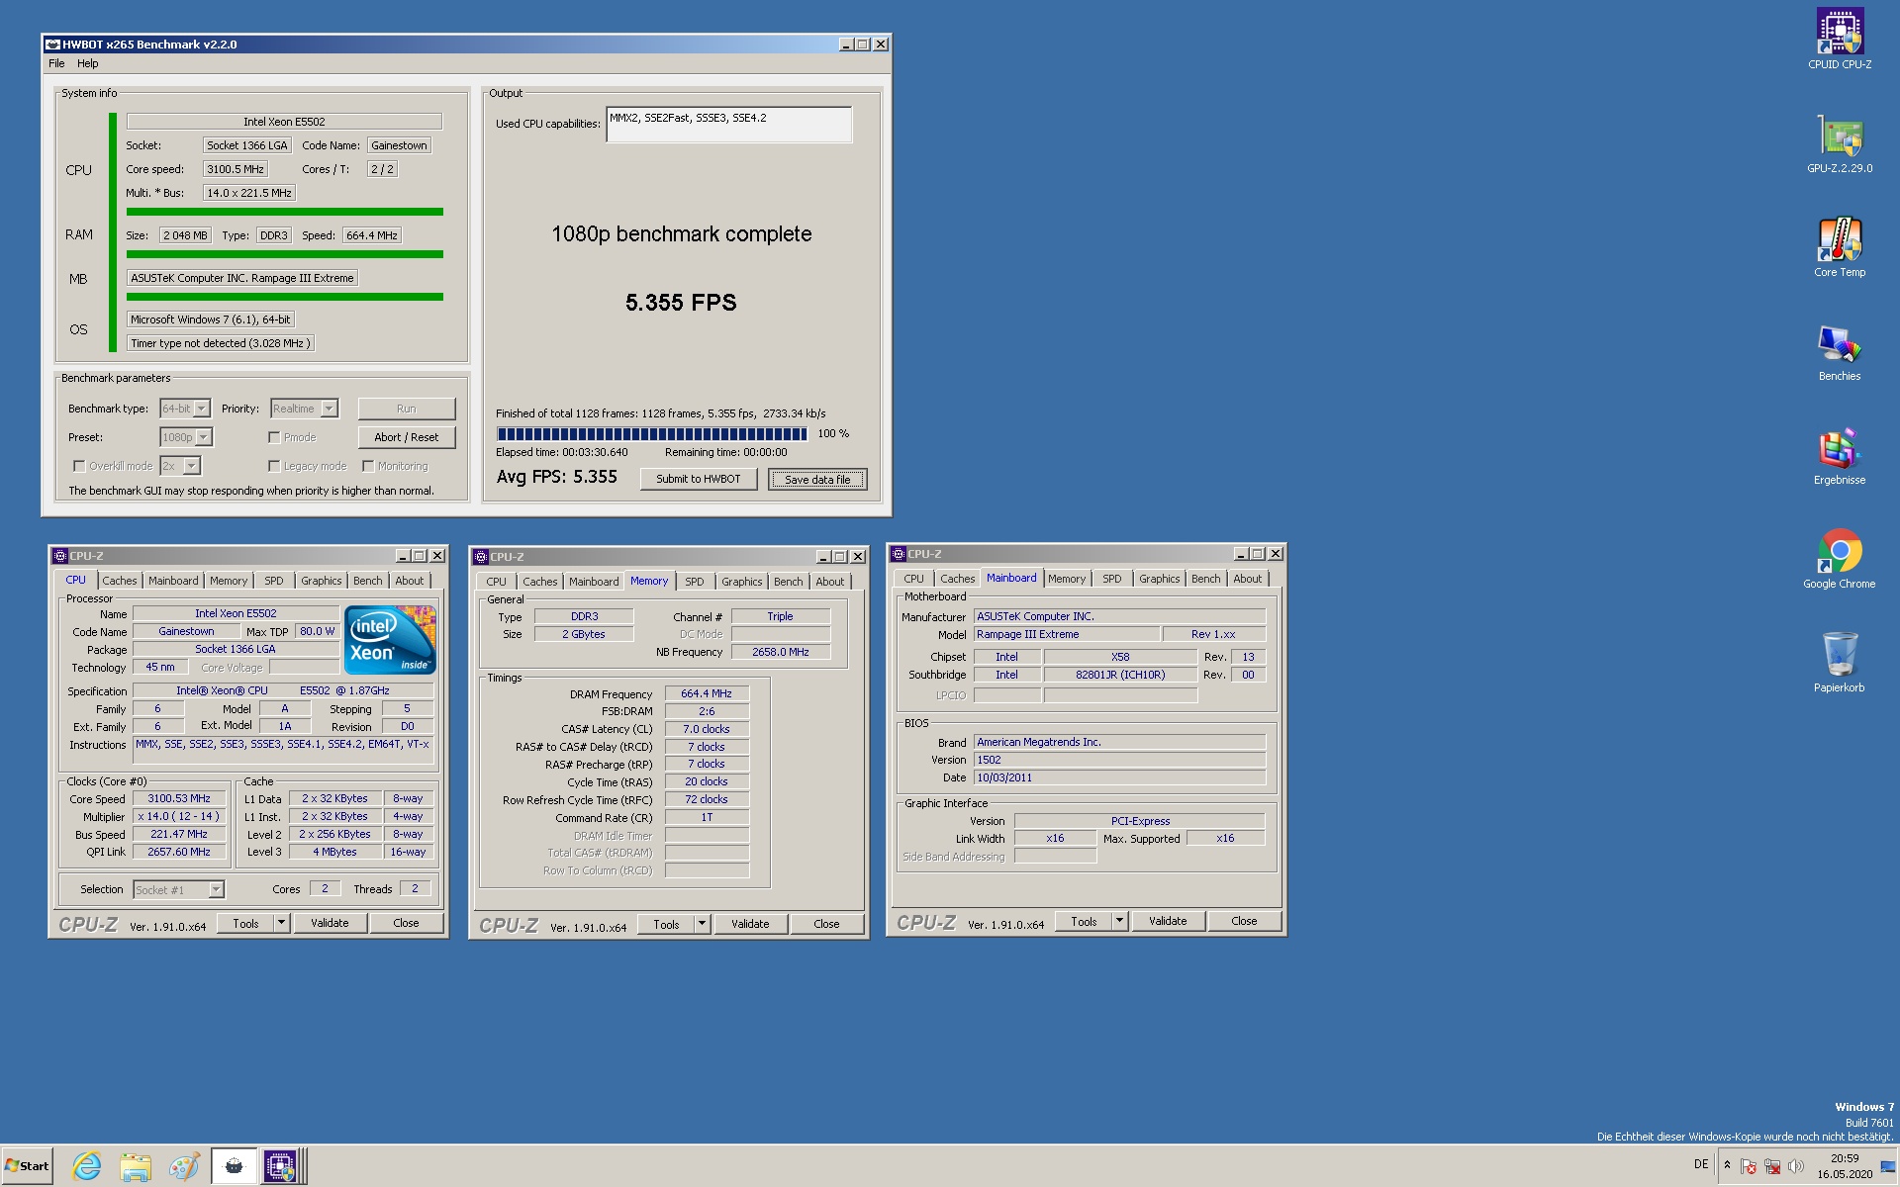This screenshot has width=1900, height=1187.
Task: Open Benchmark type 64-bit dropdown
Action: click(x=185, y=409)
